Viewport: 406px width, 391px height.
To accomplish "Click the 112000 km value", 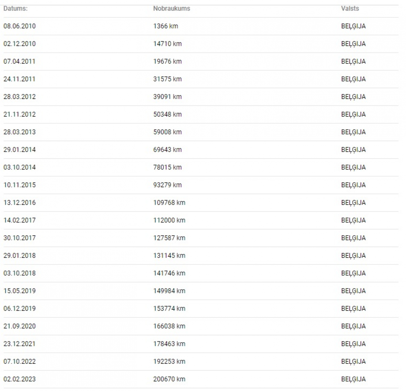I will click(x=169, y=220).
